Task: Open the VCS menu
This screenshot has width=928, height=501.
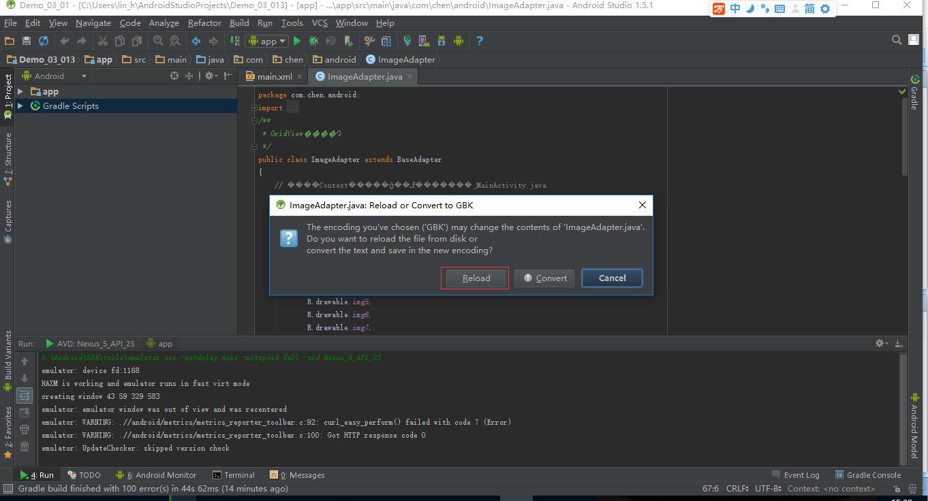Action: pyautogui.click(x=320, y=22)
